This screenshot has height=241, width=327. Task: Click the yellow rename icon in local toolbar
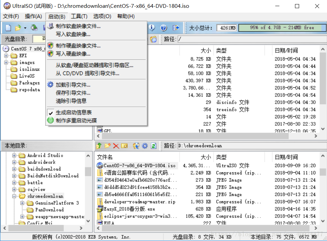(x=124, y=146)
